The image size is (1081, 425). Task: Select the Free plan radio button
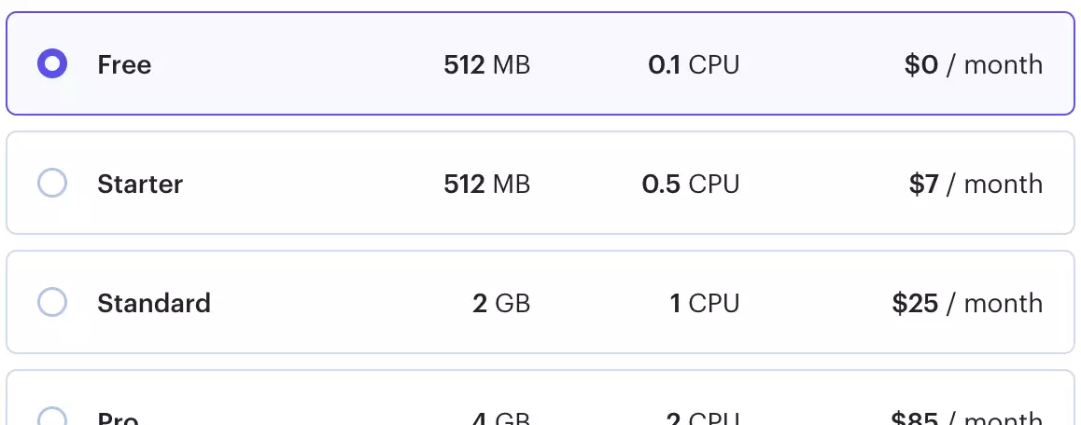[51, 64]
